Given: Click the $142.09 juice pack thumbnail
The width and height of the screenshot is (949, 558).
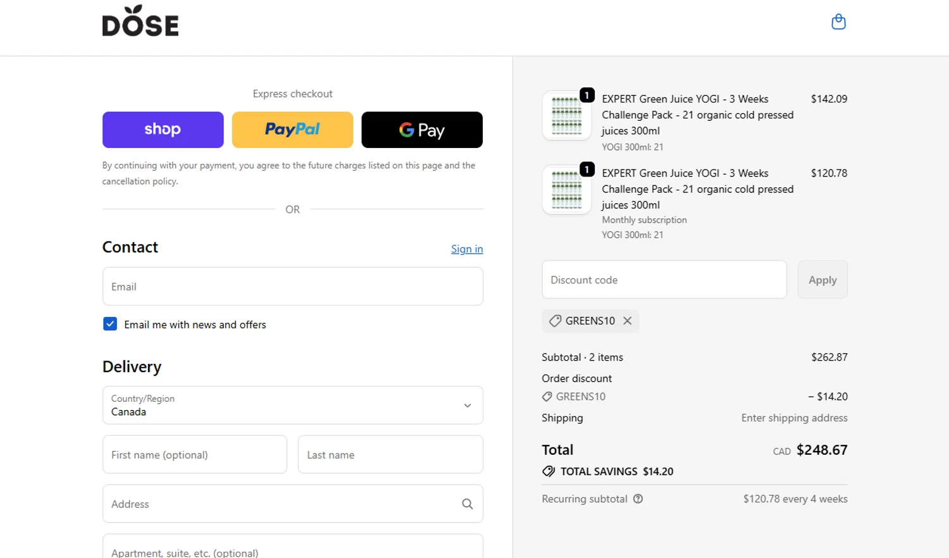Looking at the screenshot, I should tap(567, 115).
